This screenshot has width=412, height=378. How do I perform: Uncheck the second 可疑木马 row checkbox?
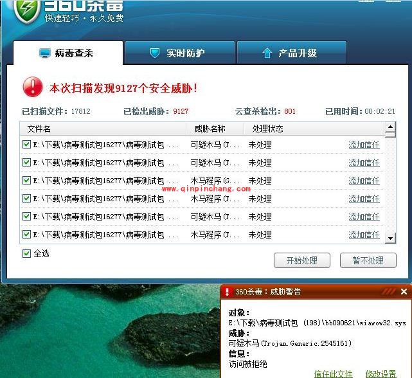[x=26, y=162]
